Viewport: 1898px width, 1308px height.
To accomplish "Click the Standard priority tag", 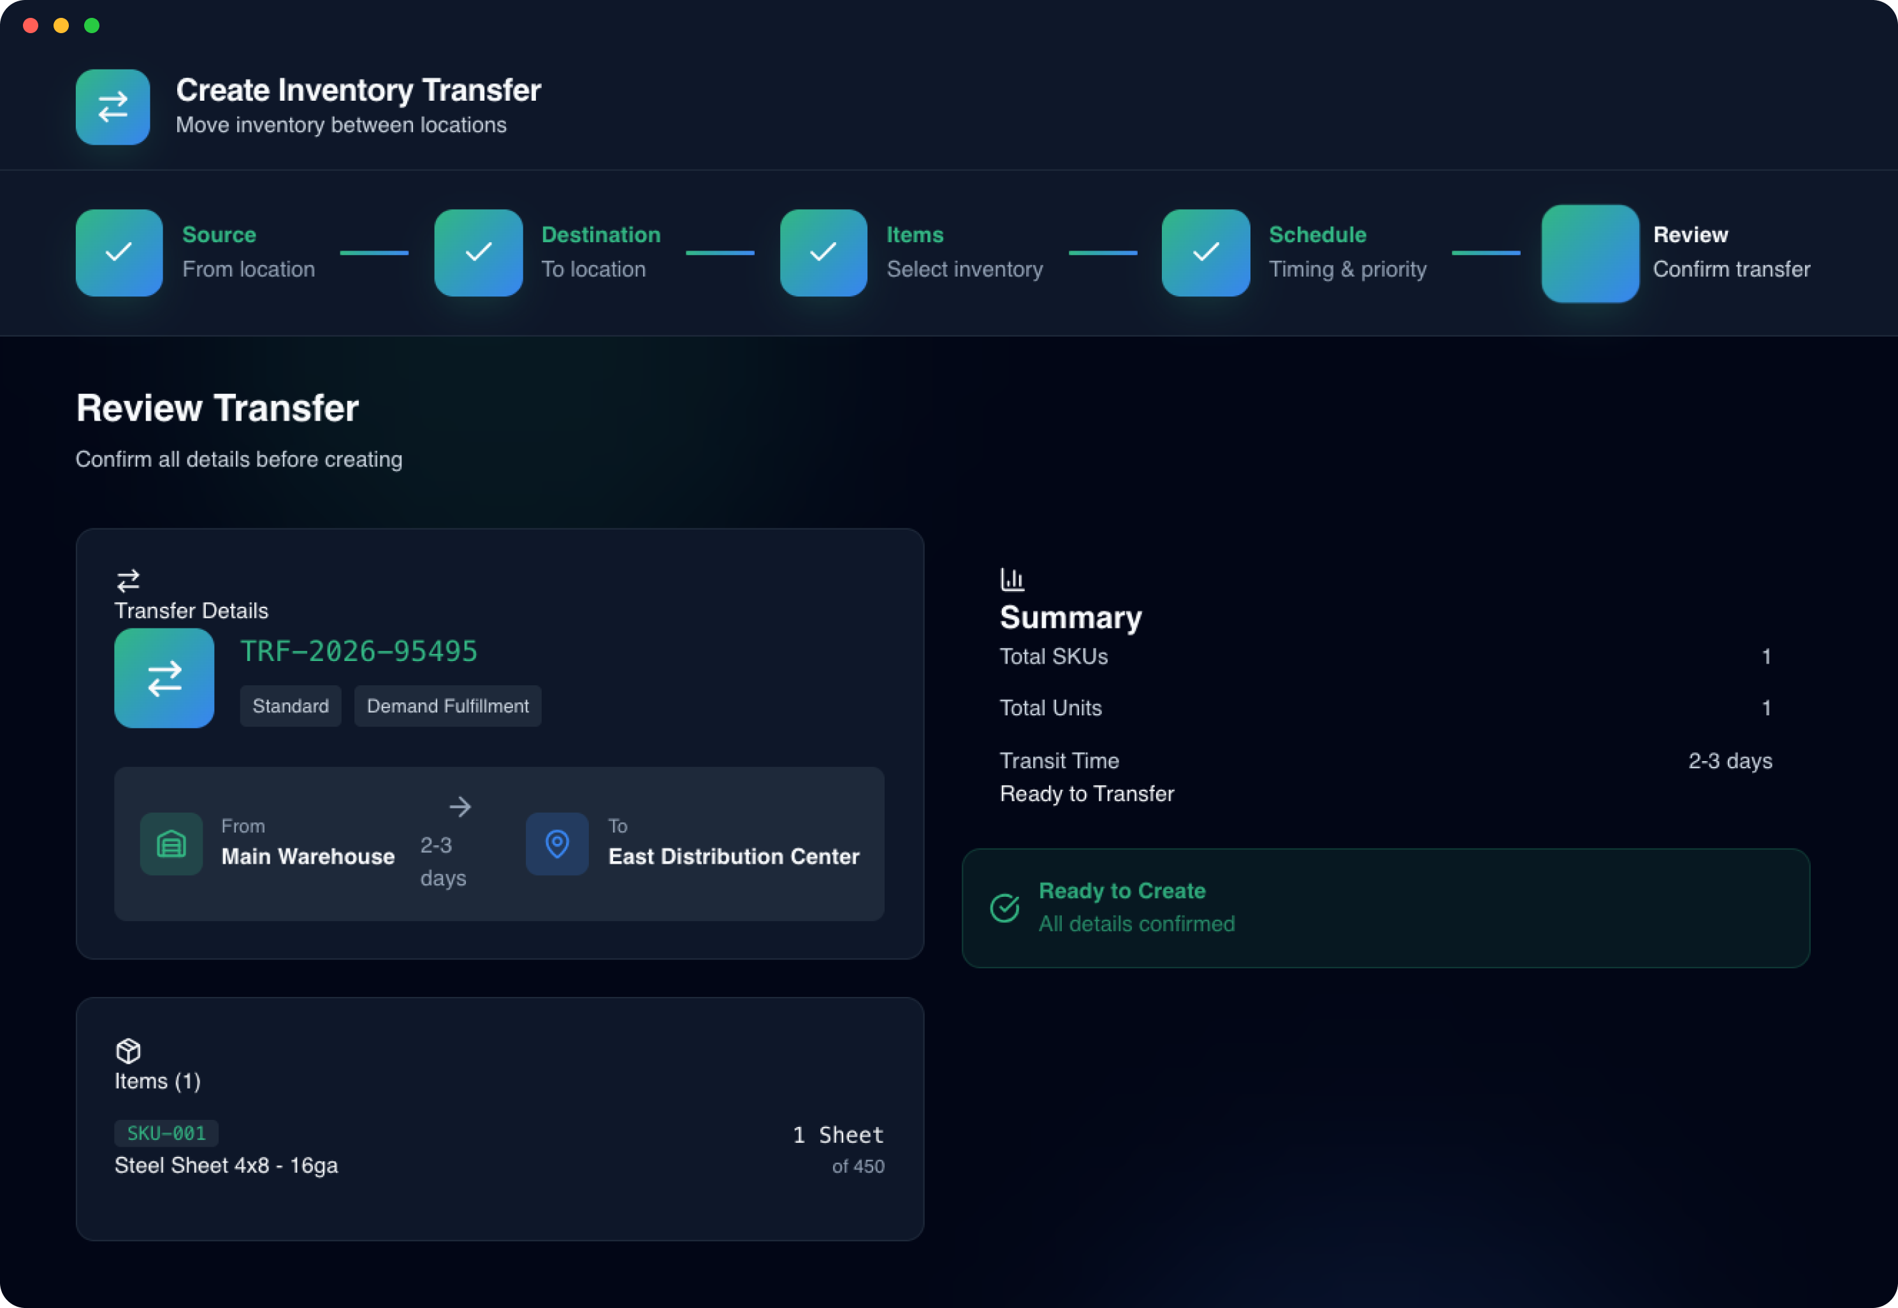I will click(x=290, y=706).
